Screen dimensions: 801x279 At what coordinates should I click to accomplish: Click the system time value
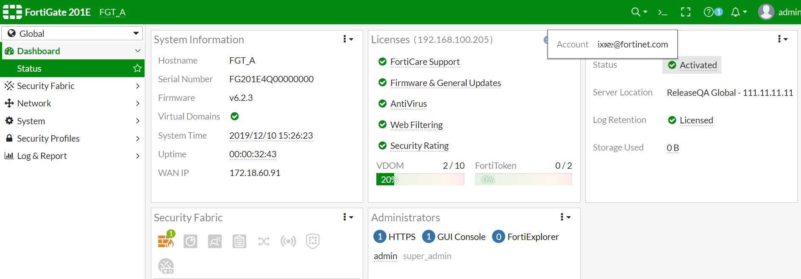[271, 136]
